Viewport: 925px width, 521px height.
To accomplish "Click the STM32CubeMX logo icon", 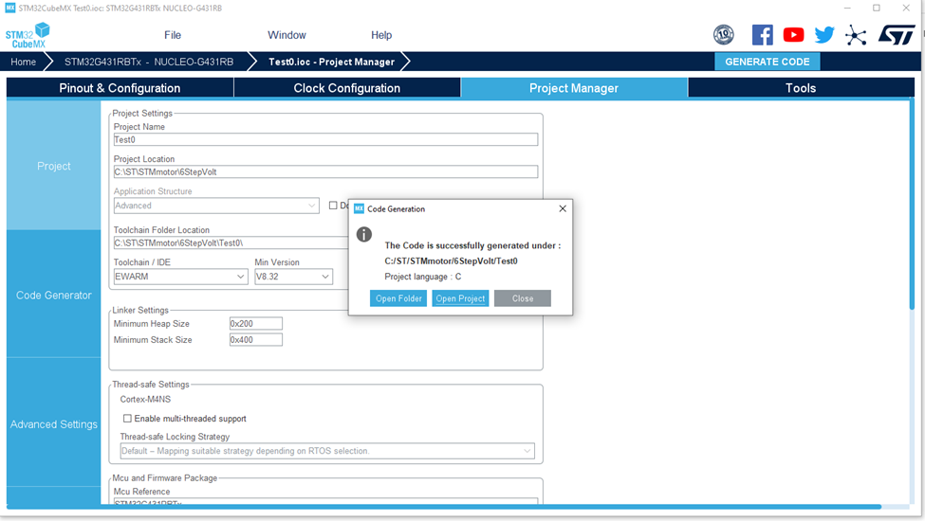I will point(28,35).
